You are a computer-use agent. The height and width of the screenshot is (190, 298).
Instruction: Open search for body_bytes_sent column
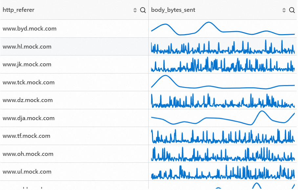[292, 10]
